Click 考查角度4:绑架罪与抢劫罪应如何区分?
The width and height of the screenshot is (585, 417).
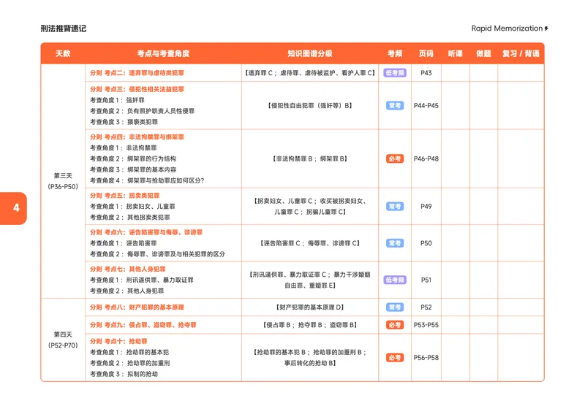[147, 180]
